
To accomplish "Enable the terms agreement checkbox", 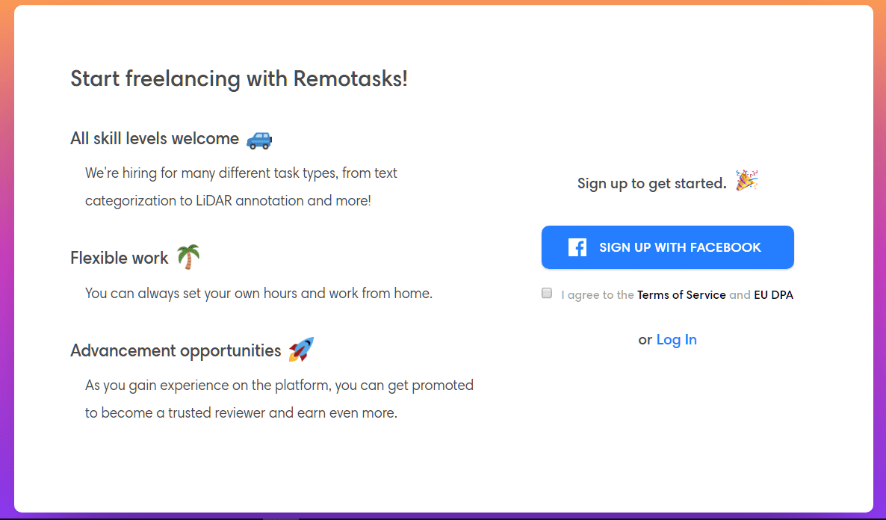I will (547, 293).
